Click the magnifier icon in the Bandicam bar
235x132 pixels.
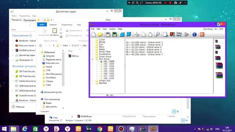coord(137,3)
